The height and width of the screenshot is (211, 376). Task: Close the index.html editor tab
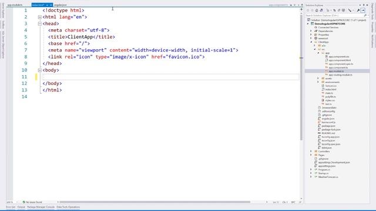click(51, 5)
